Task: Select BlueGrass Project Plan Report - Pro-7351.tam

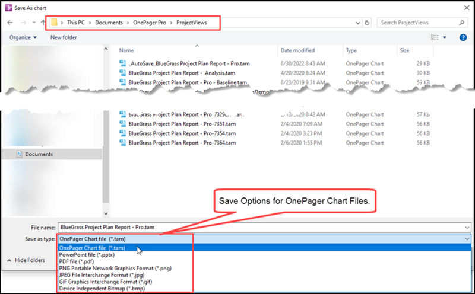Action: pyautogui.click(x=182, y=124)
